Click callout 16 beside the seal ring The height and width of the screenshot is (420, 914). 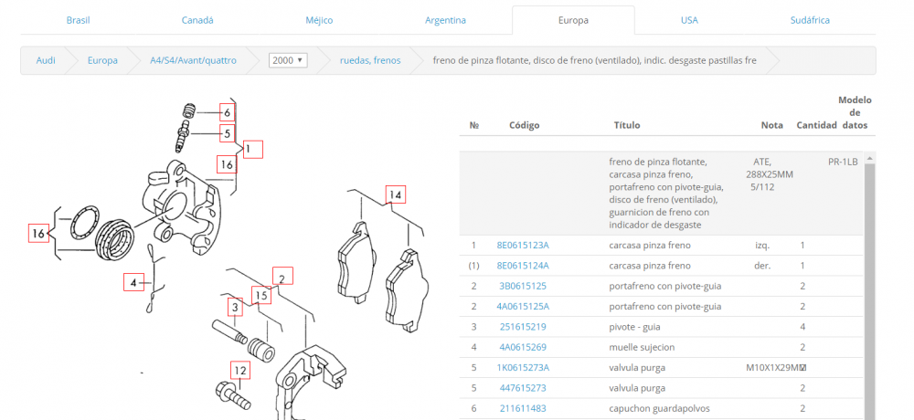click(37, 234)
